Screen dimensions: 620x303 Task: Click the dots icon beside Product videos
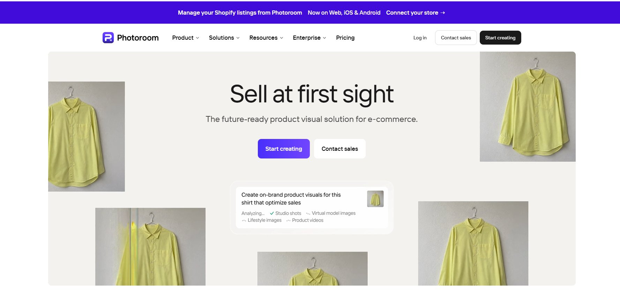289,220
